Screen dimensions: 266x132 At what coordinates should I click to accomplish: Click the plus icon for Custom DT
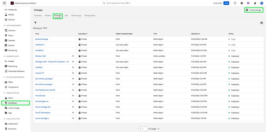click(73, 73)
